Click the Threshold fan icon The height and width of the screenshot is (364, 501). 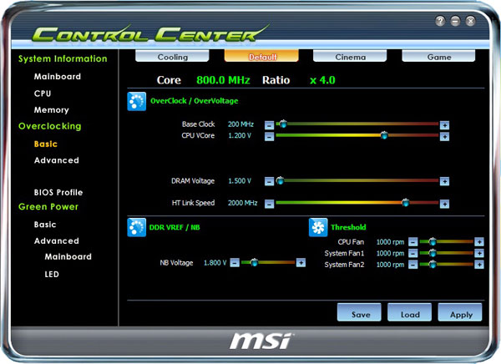click(318, 227)
